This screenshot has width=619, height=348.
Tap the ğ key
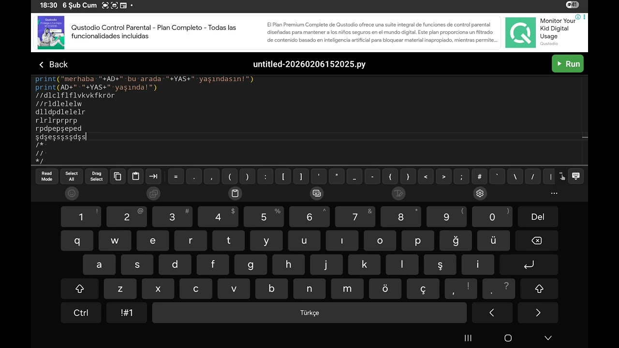point(456,241)
